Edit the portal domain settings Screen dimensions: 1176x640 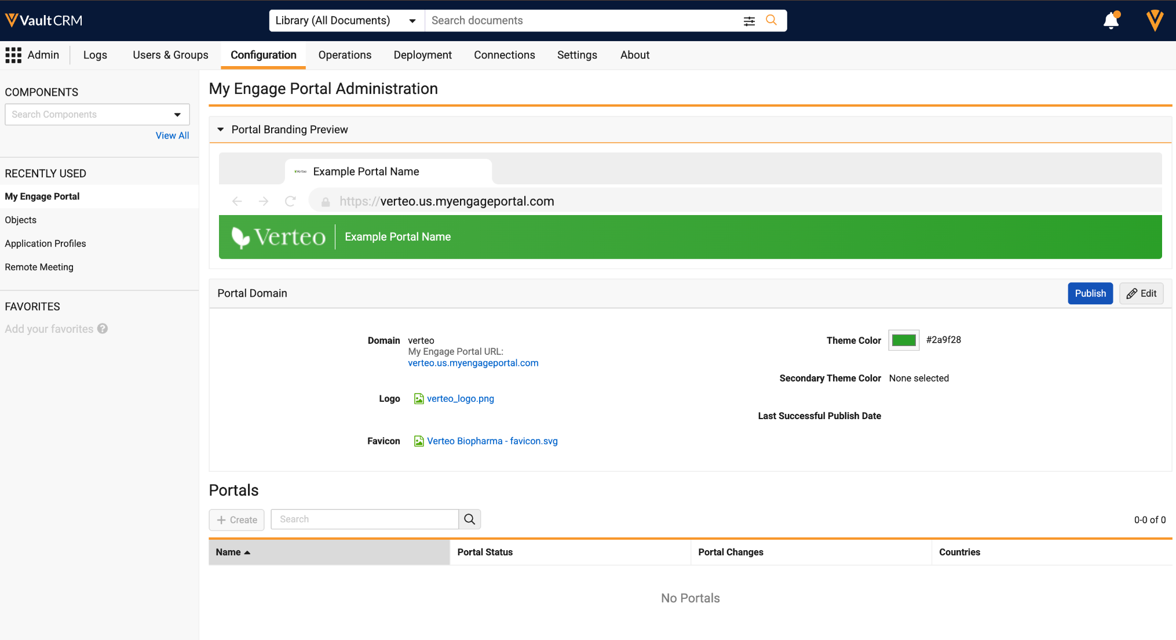pos(1141,293)
